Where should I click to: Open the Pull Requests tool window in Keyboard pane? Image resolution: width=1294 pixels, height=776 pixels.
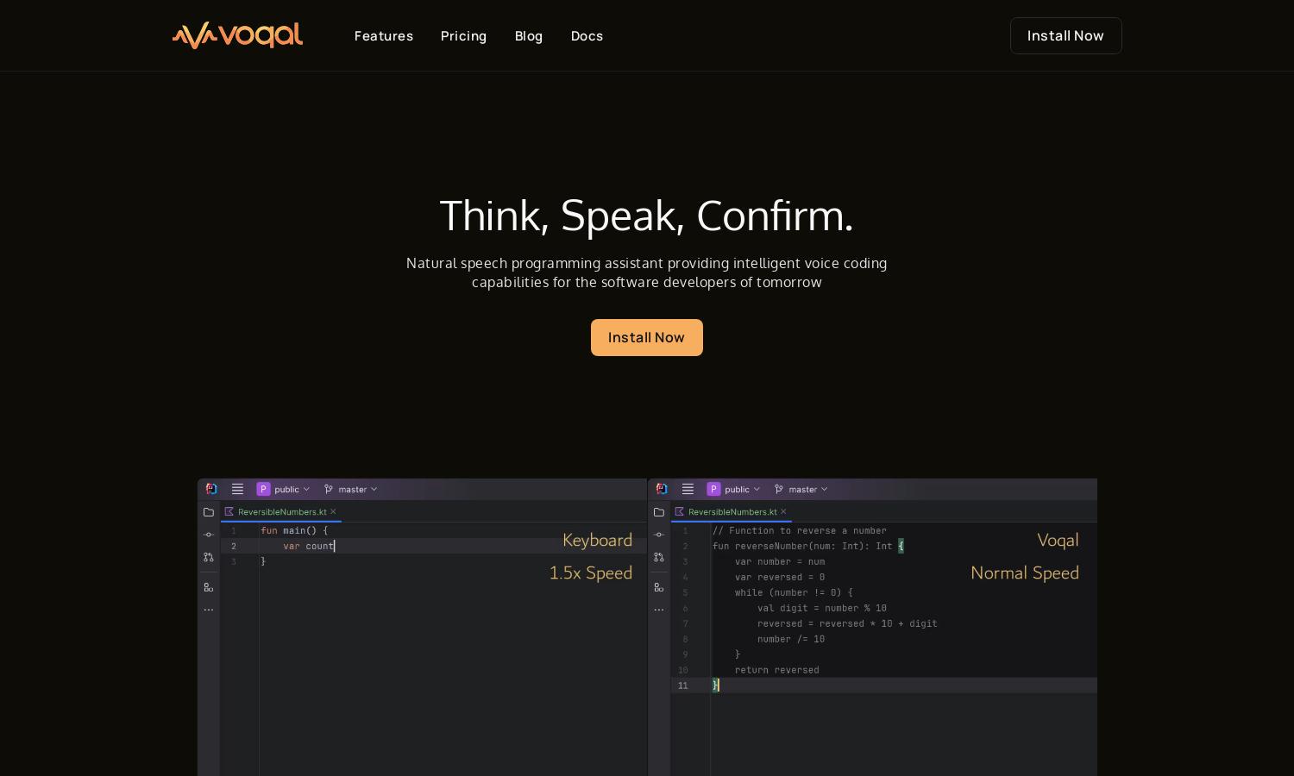(x=209, y=557)
